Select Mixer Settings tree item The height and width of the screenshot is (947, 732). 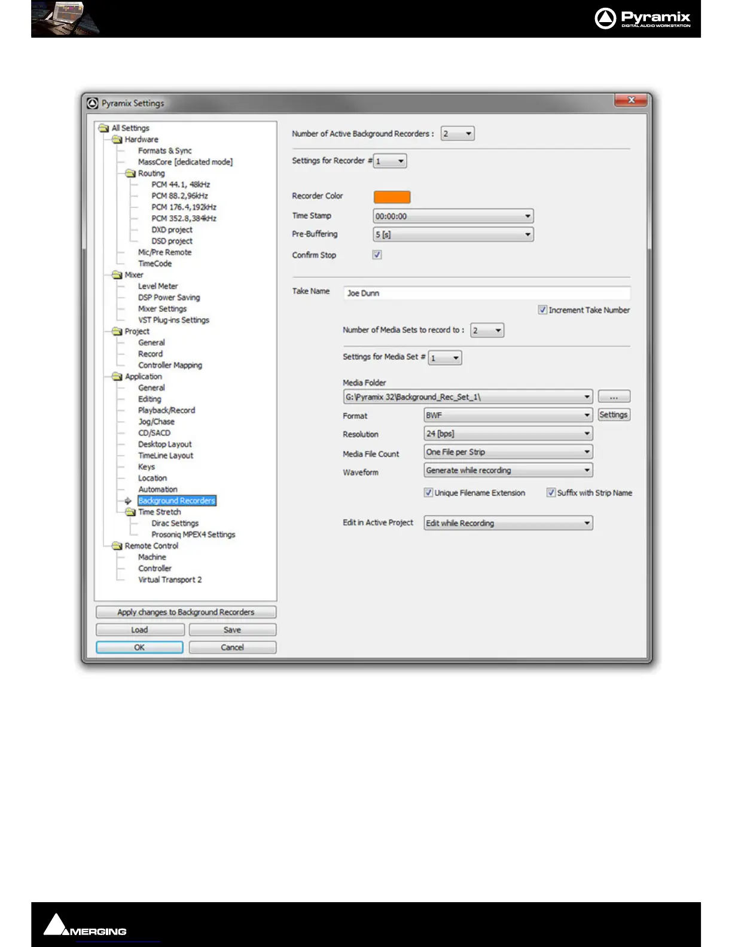[163, 309]
